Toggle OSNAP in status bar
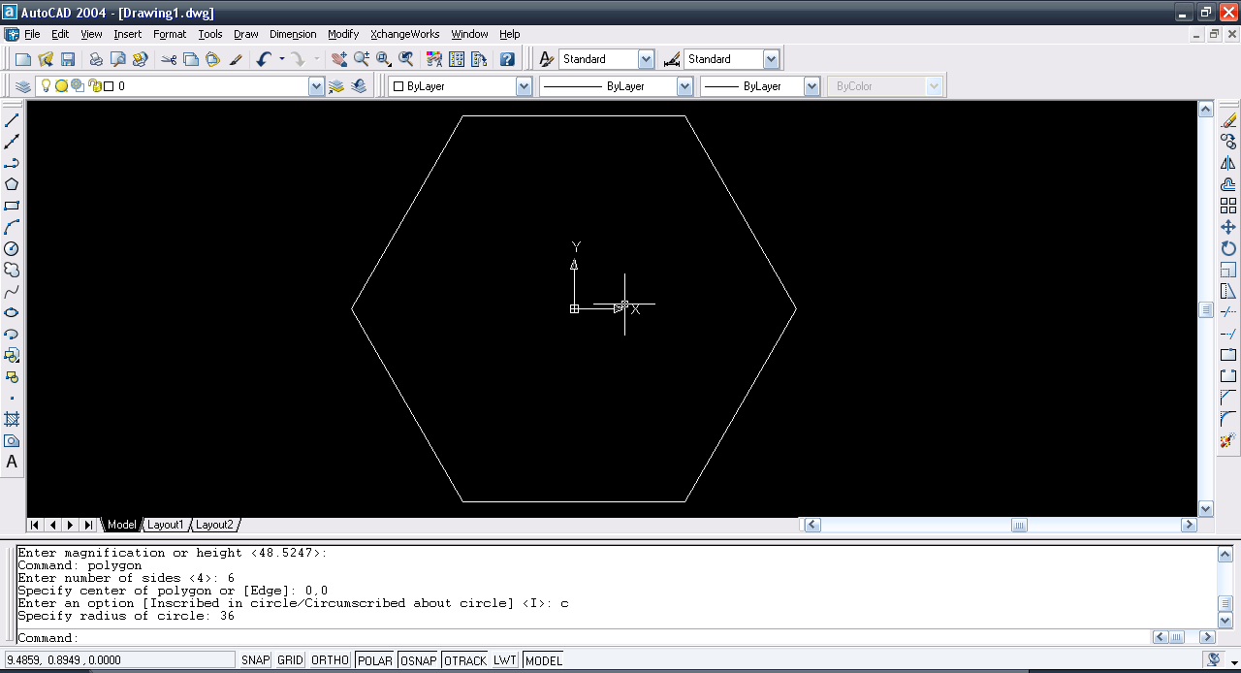Viewport: 1241px width, 673px height. [x=419, y=660]
